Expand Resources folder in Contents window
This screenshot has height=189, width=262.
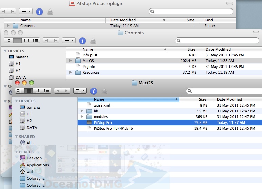coord(71,72)
